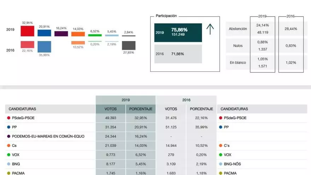The image size is (311, 175).
Task: Click the green dot beside right-hand VOX label
Action: coord(221,154)
